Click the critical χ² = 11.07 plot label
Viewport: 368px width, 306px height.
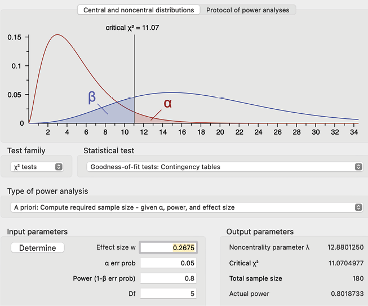coord(132,27)
